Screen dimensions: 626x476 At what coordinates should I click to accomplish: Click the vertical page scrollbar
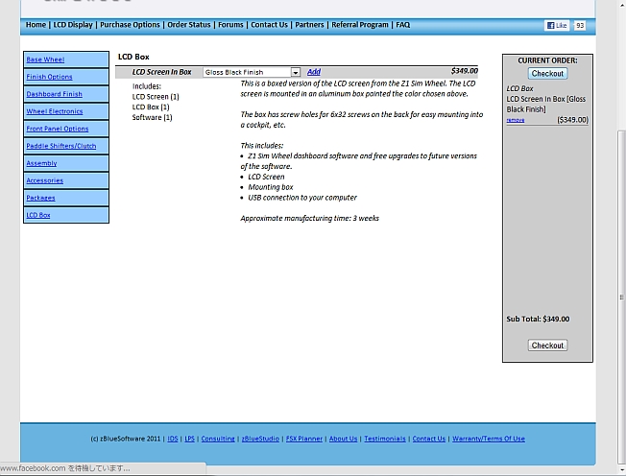click(621, 296)
